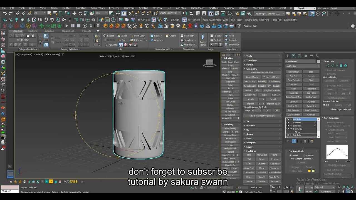Open the Rendering menu
Image resolution: width=356 pixels, height=200 pixels.
(114, 8)
